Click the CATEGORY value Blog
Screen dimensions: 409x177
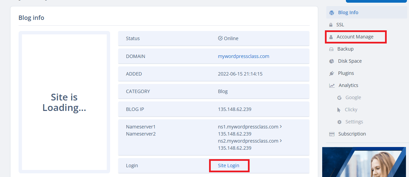pyautogui.click(x=223, y=91)
